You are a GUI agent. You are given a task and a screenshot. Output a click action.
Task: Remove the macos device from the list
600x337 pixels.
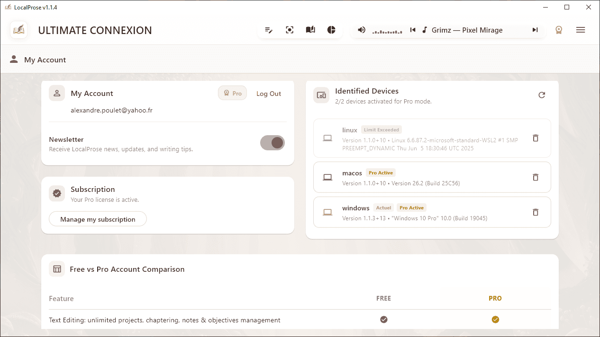(x=536, y=177)
